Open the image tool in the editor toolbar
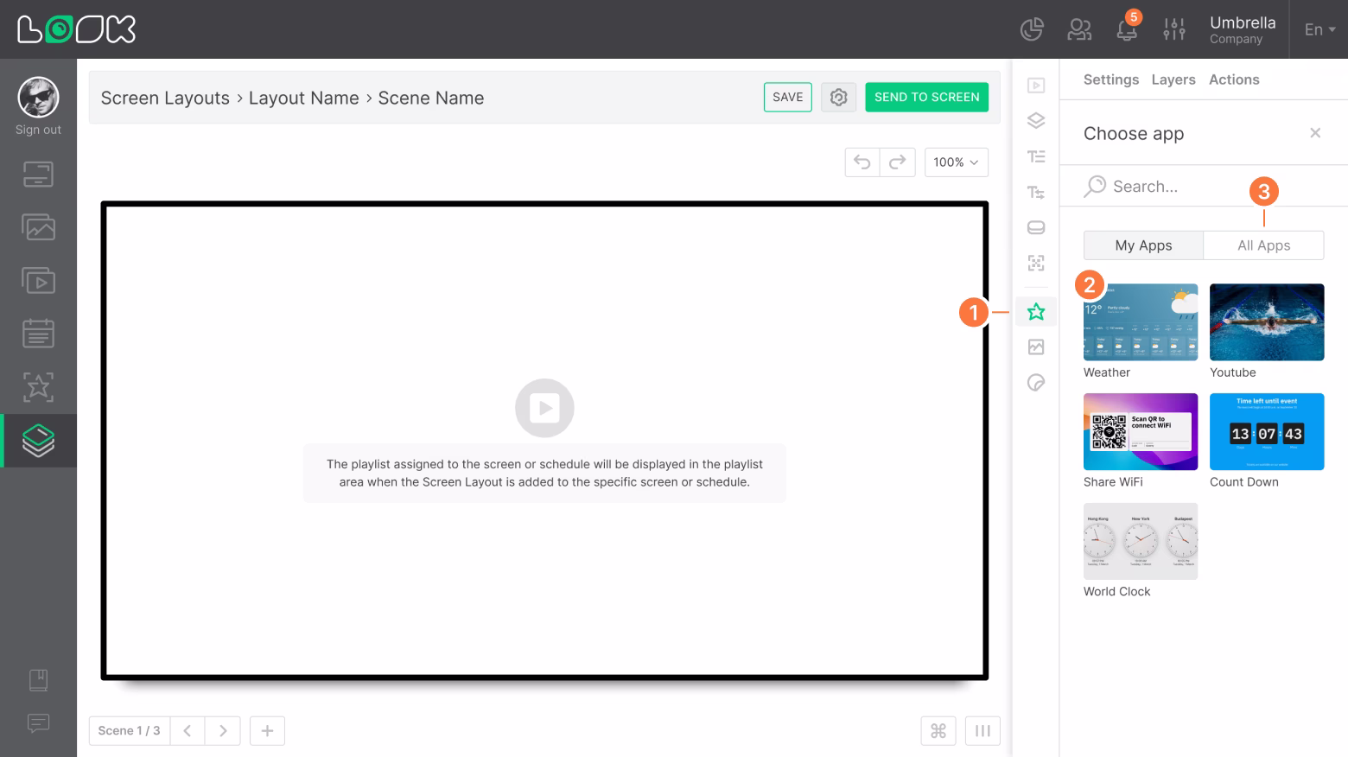Image resolution: width=1348 pixels, height=757 pixels. pyautogui.click(x=1035, y=347)
